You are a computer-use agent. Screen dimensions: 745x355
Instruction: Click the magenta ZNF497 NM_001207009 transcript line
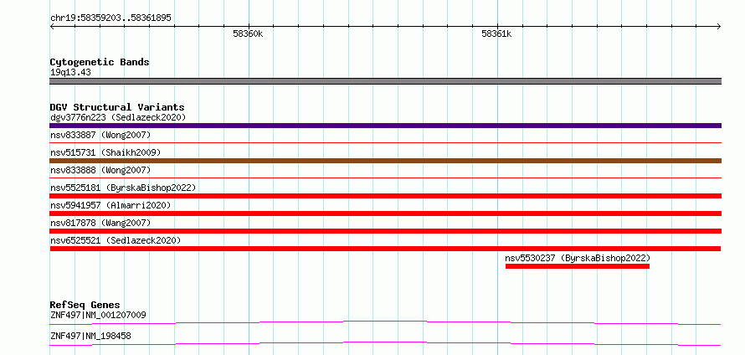pyautogui.click(x=385, y=323)
